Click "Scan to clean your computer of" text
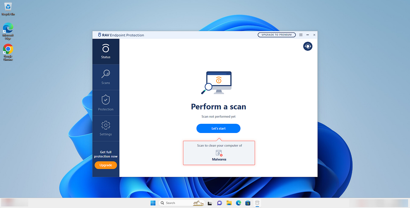 point(219,146)
